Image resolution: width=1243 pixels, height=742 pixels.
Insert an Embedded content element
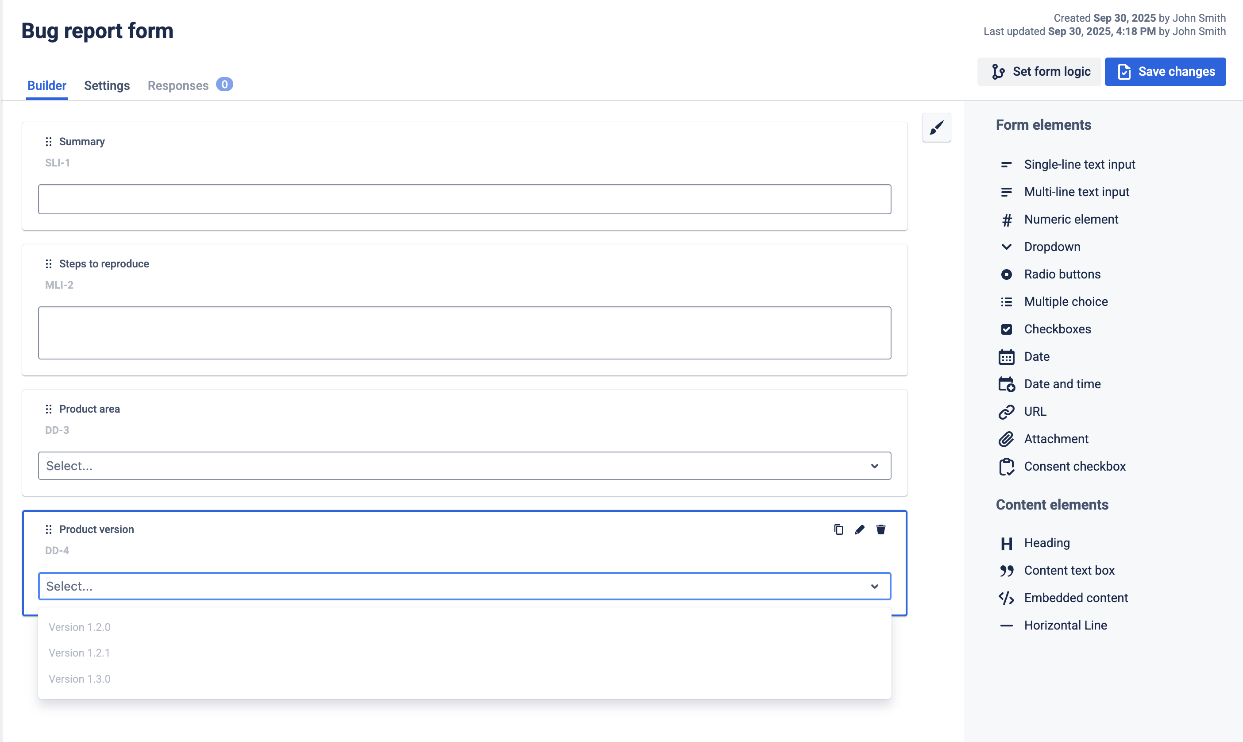coord(1076,598)
